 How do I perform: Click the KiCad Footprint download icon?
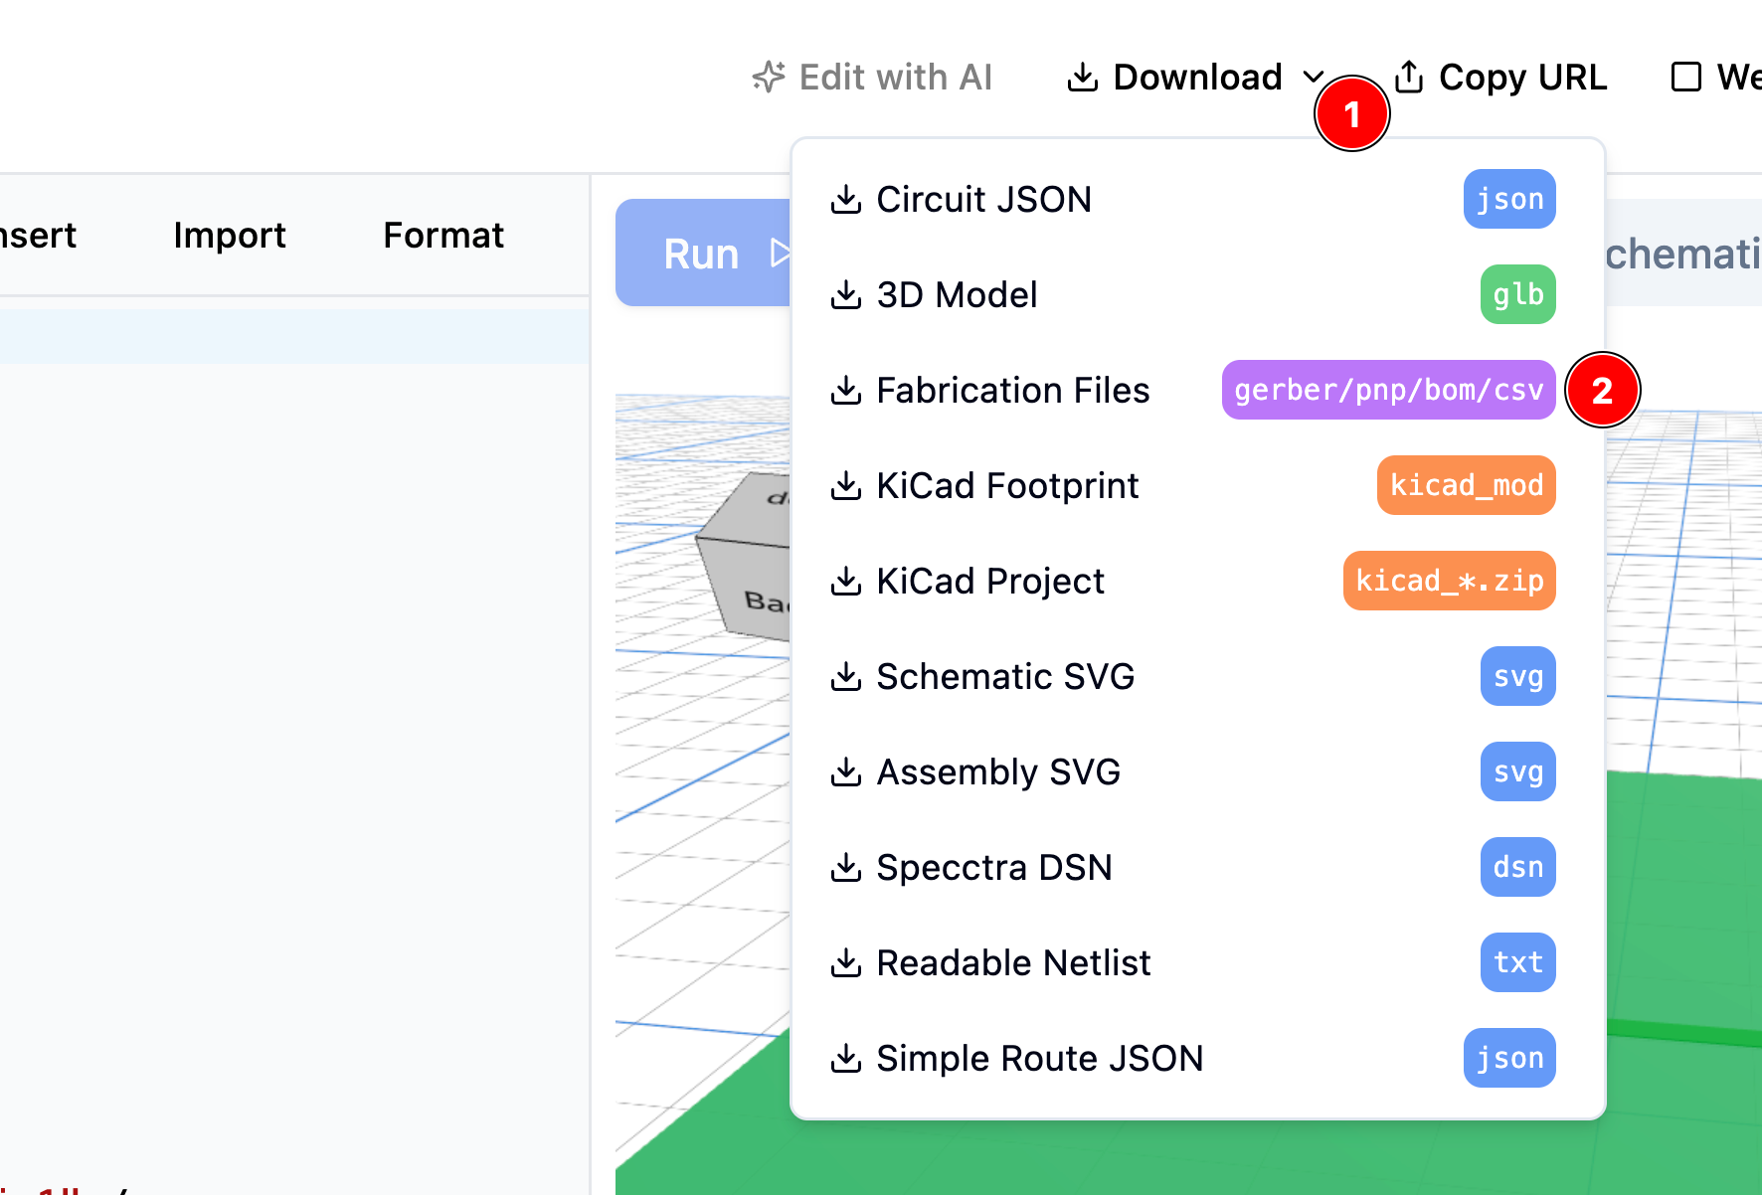pos(847,485)
